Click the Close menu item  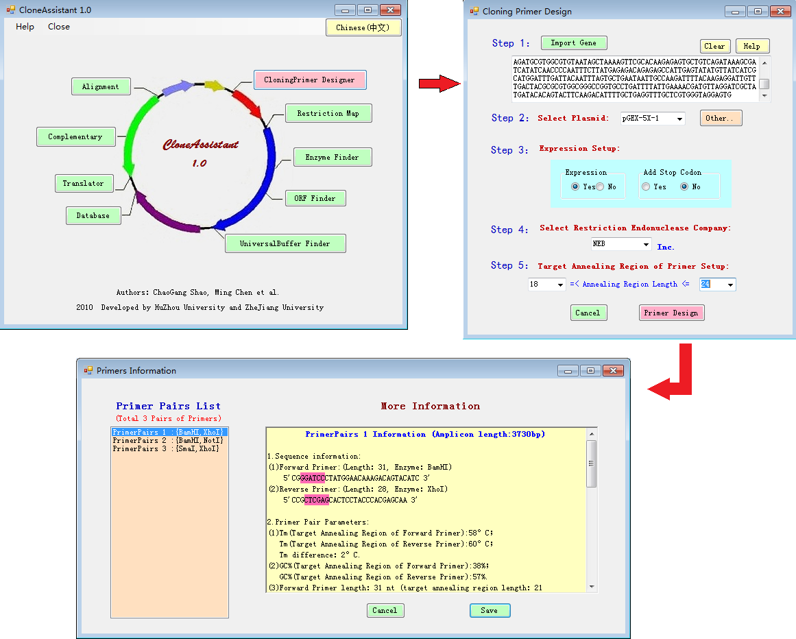(59, 27)
